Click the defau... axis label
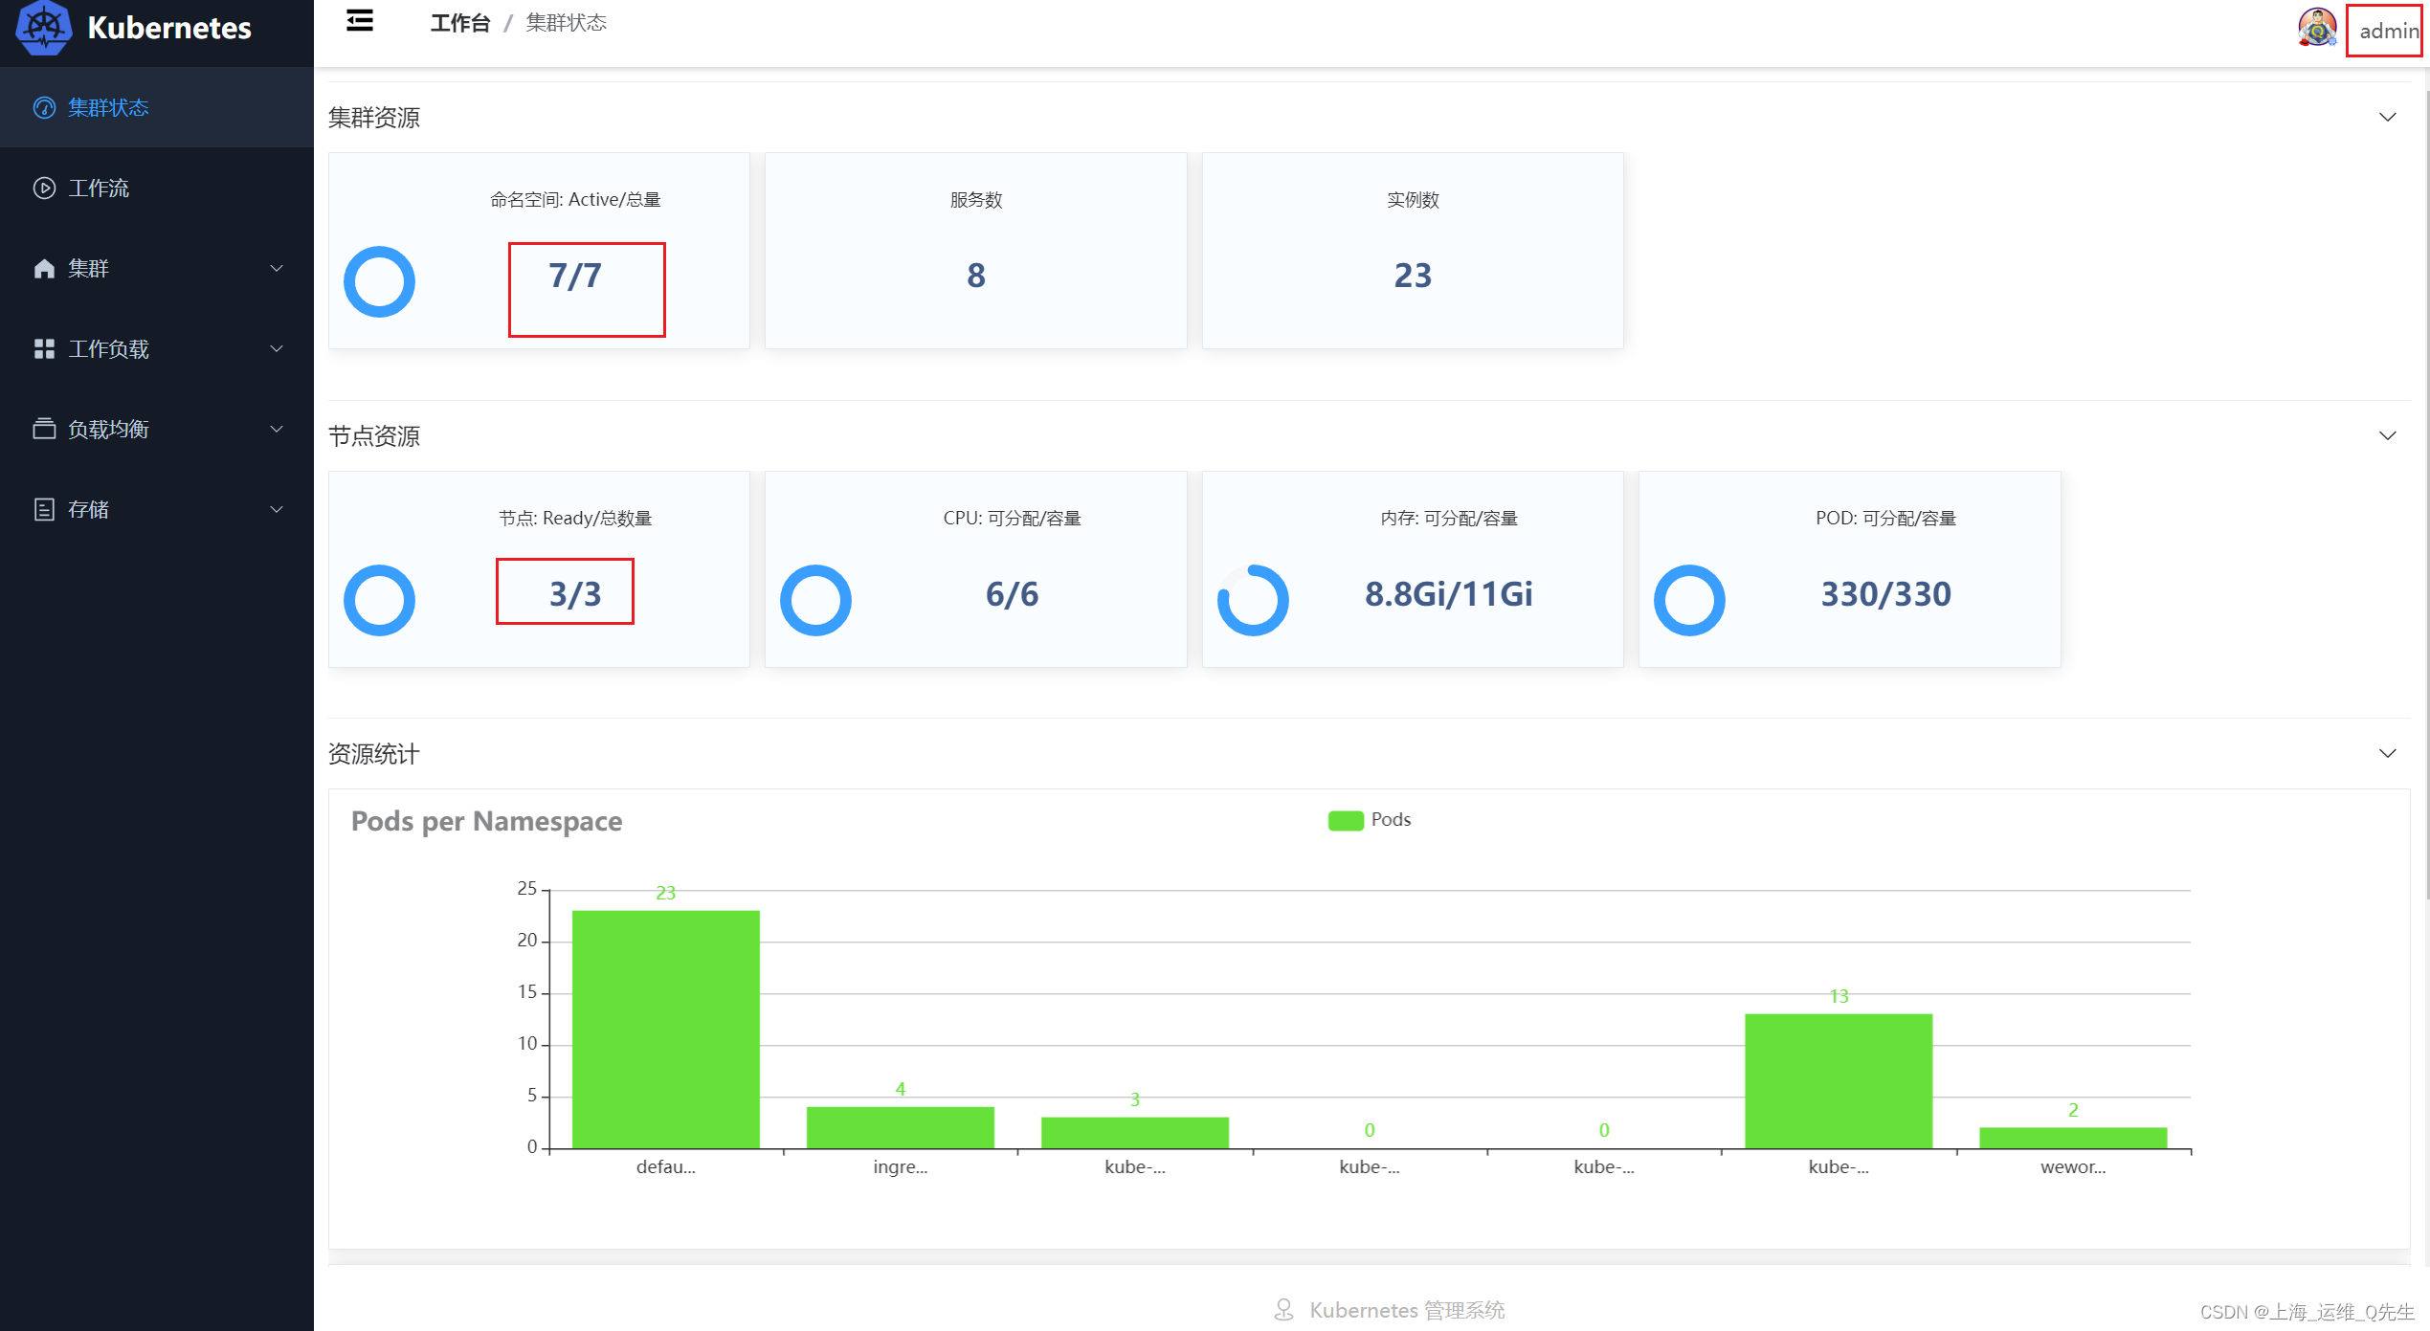This screenshot has width=2430, height=1331. (x=666, y=1166)
